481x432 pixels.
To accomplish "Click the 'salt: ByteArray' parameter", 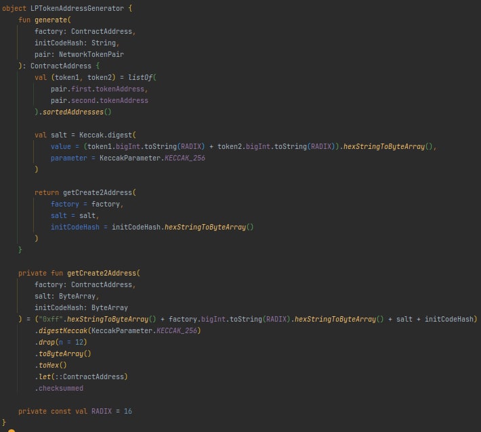I will pos(66,296).
